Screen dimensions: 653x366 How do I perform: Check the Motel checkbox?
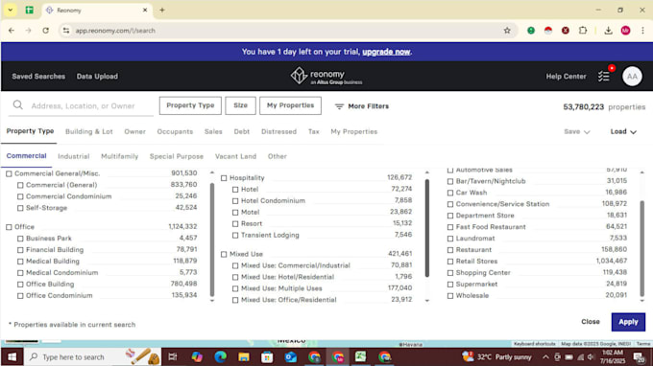(x=235, y=213)
